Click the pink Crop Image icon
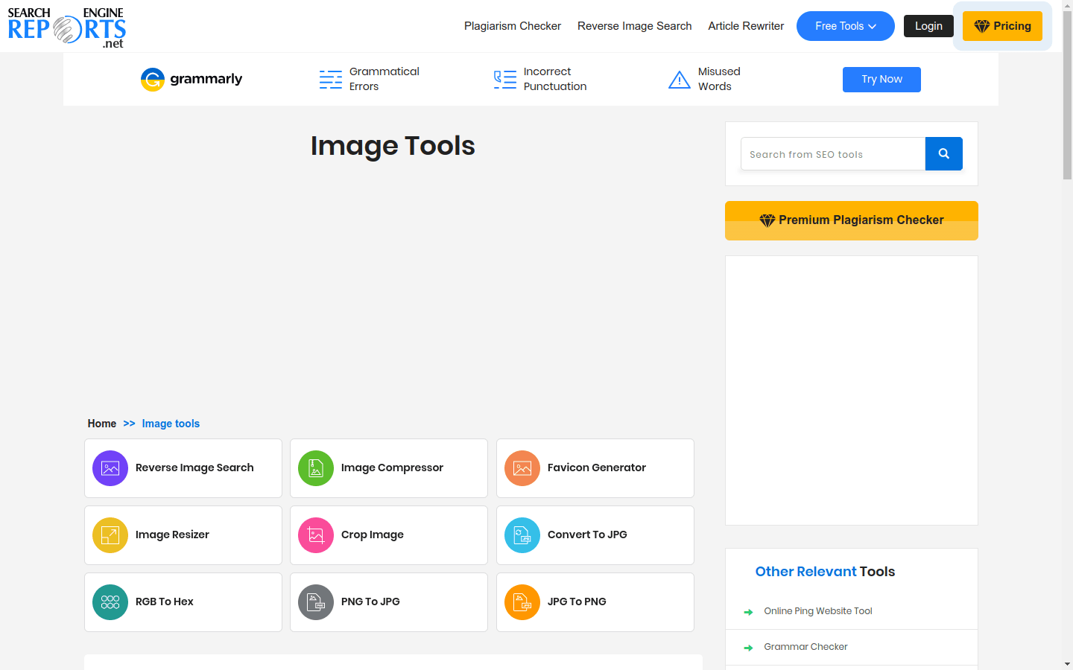The image size is (1073, 670). click(316, 535)
